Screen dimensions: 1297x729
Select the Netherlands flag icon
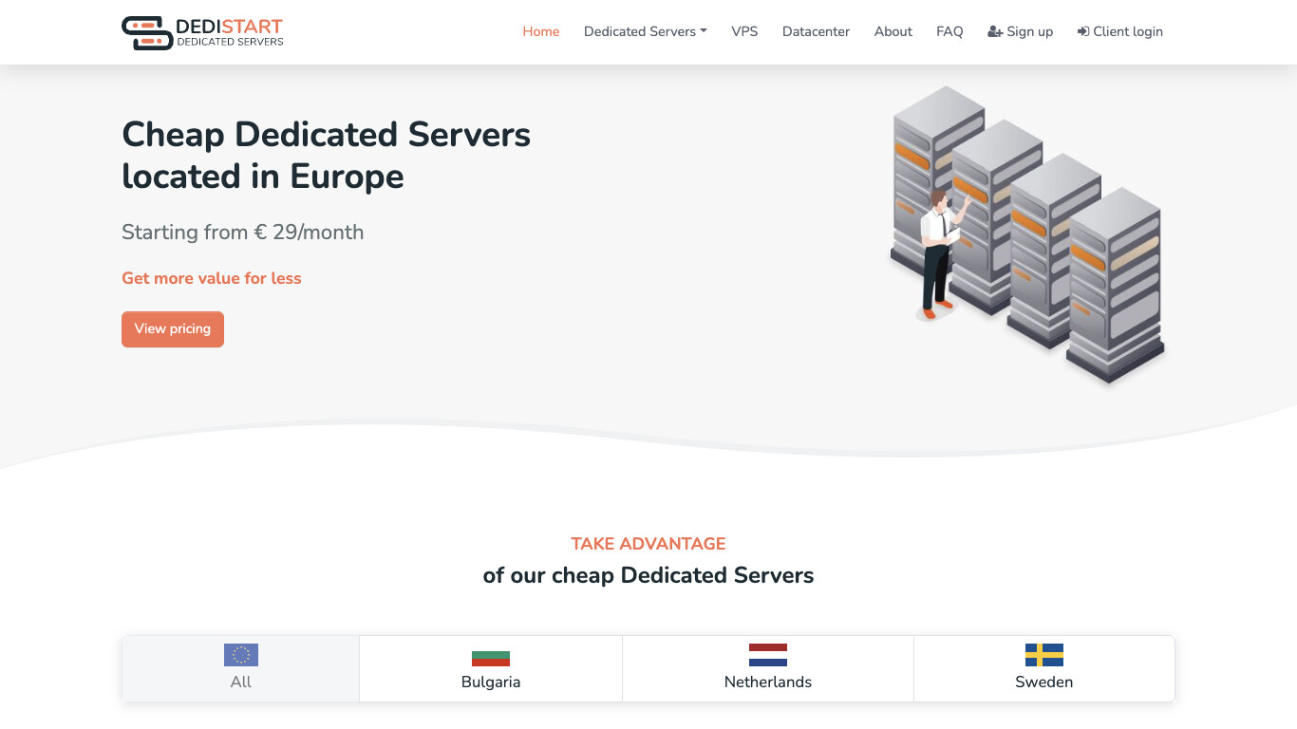coord(767,654)
